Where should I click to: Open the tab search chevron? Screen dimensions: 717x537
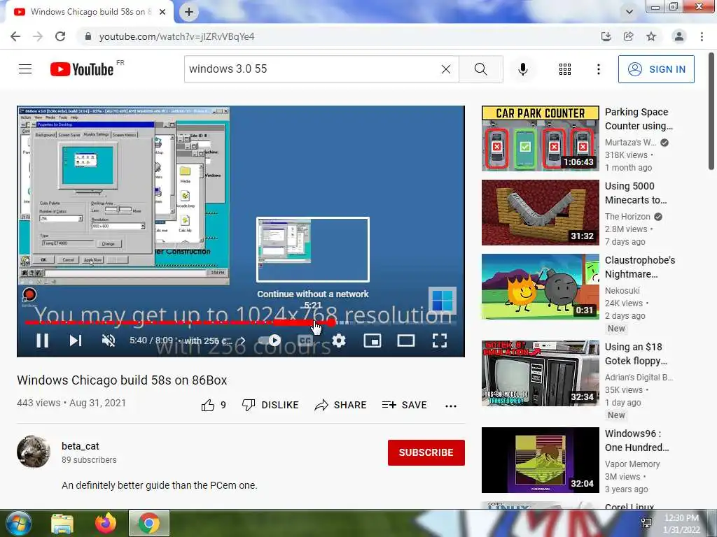(629, 12)
